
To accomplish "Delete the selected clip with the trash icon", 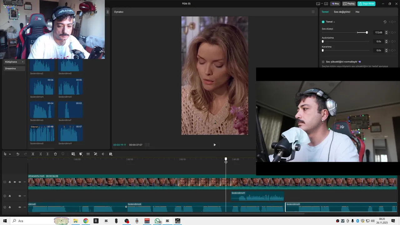I will click(x=55, y=154).
